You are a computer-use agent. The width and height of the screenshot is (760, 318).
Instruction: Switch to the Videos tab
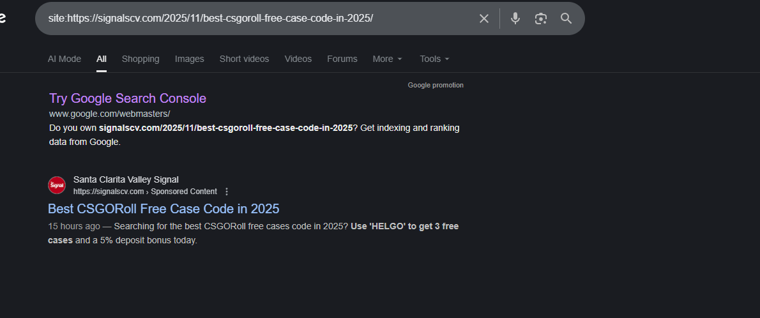pos(298,59)
